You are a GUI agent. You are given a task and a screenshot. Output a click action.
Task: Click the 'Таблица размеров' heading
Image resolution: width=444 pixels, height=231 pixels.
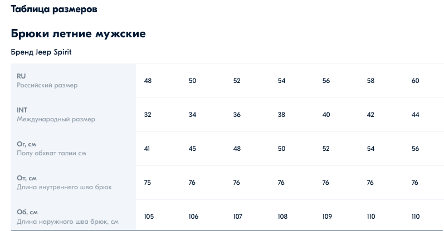point(54,9)
